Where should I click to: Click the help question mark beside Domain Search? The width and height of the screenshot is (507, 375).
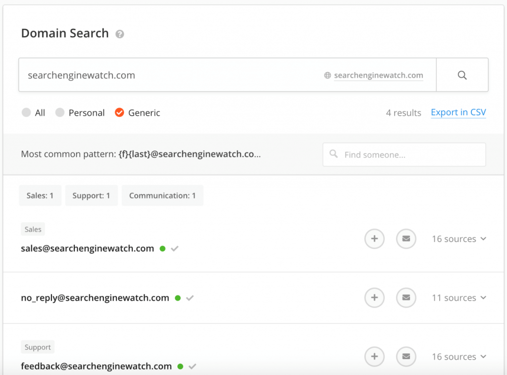pyautogui.click(x=119, y=34)
